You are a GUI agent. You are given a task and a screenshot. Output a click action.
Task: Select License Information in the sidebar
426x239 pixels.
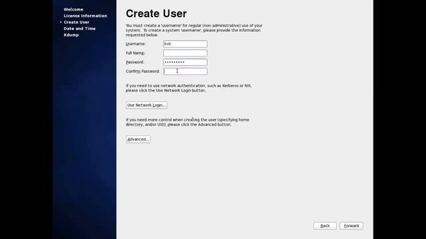85,16
